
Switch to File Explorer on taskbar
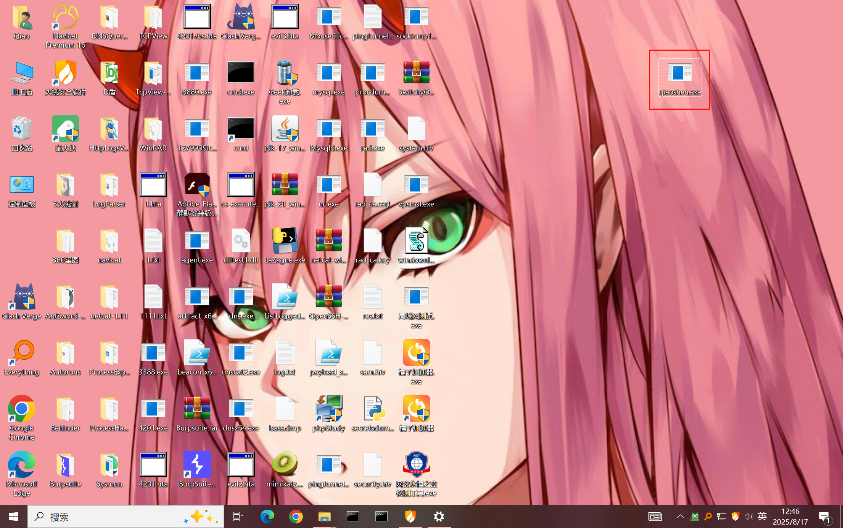tap(324, 517)
